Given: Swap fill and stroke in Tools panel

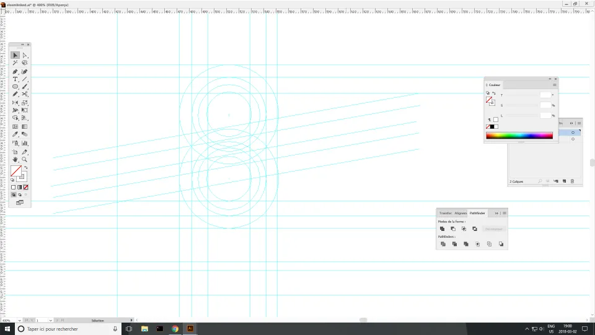Looking at the screenshot, I should (x=26, y=167).
